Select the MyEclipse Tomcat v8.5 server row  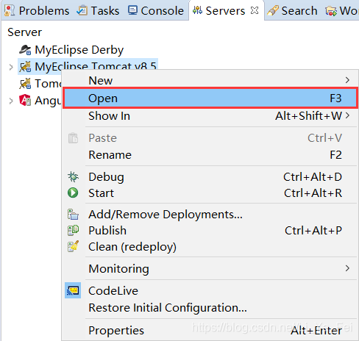(88, 66)
